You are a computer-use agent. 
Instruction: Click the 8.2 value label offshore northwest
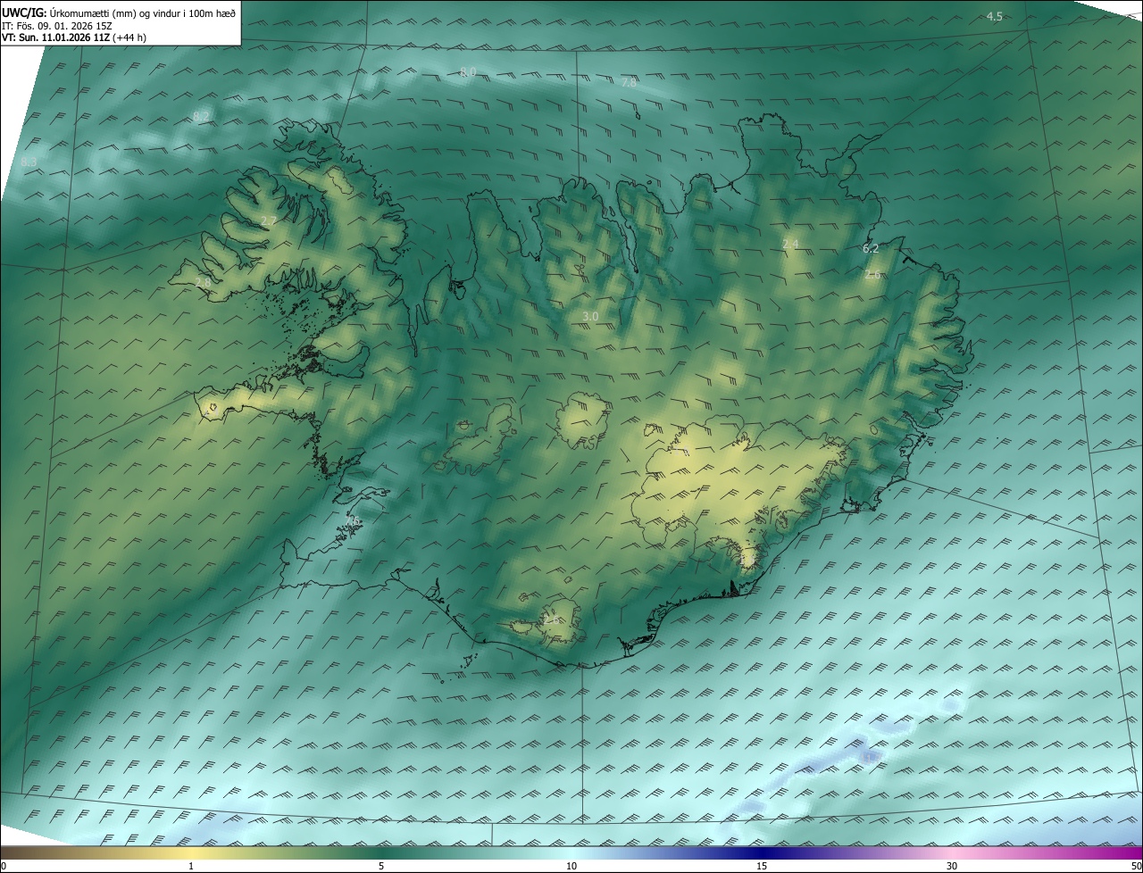click(201, 116)
